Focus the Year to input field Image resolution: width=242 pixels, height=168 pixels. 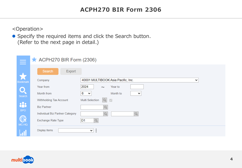[x=137, y=87]
